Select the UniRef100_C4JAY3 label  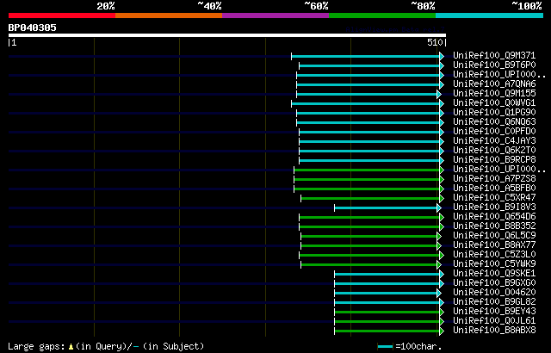pos(494,141)
